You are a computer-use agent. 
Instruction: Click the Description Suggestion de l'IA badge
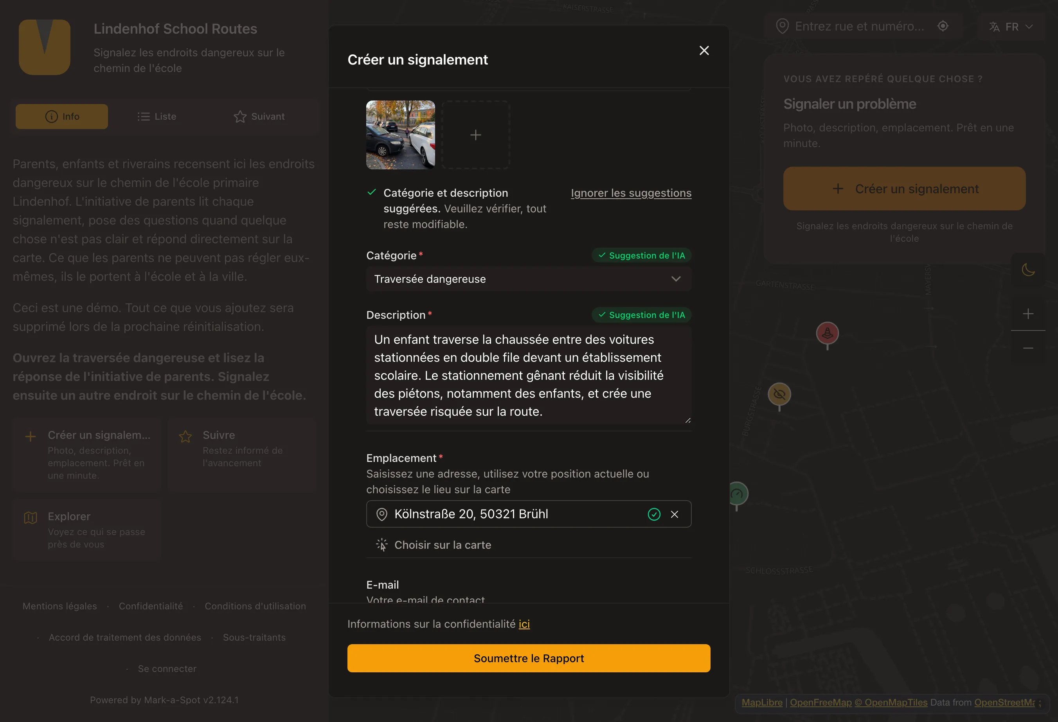pyautogui.click(x=641, y=315)
